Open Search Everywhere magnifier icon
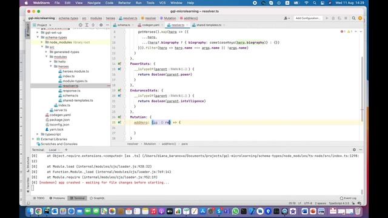Screen dimensions: 388x218 click(353, 18)
